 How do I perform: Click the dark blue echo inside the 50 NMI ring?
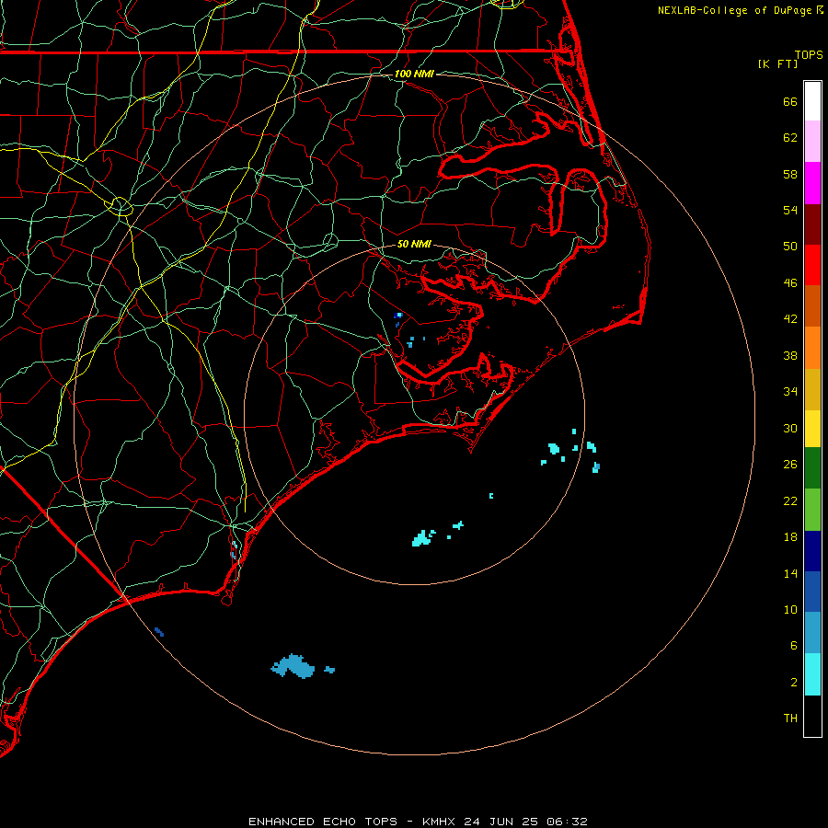tap(398, 316)
